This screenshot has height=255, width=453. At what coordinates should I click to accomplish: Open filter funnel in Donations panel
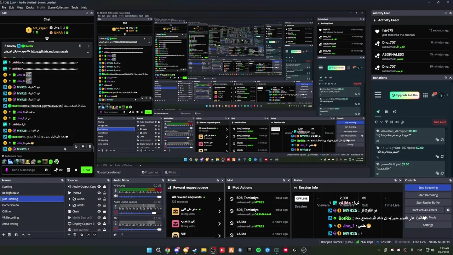pyautogui.click(x=386, y=122)
